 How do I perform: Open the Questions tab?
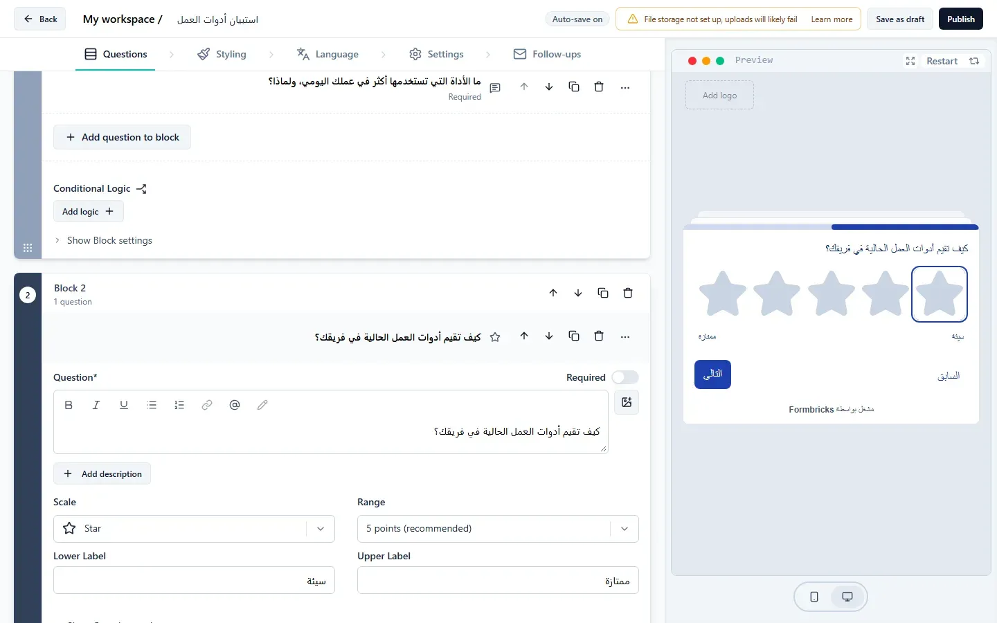point(116,54)
